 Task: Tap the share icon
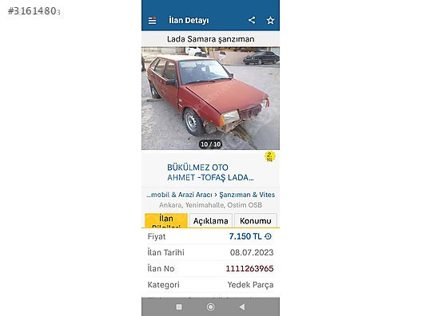pos(252,20)
